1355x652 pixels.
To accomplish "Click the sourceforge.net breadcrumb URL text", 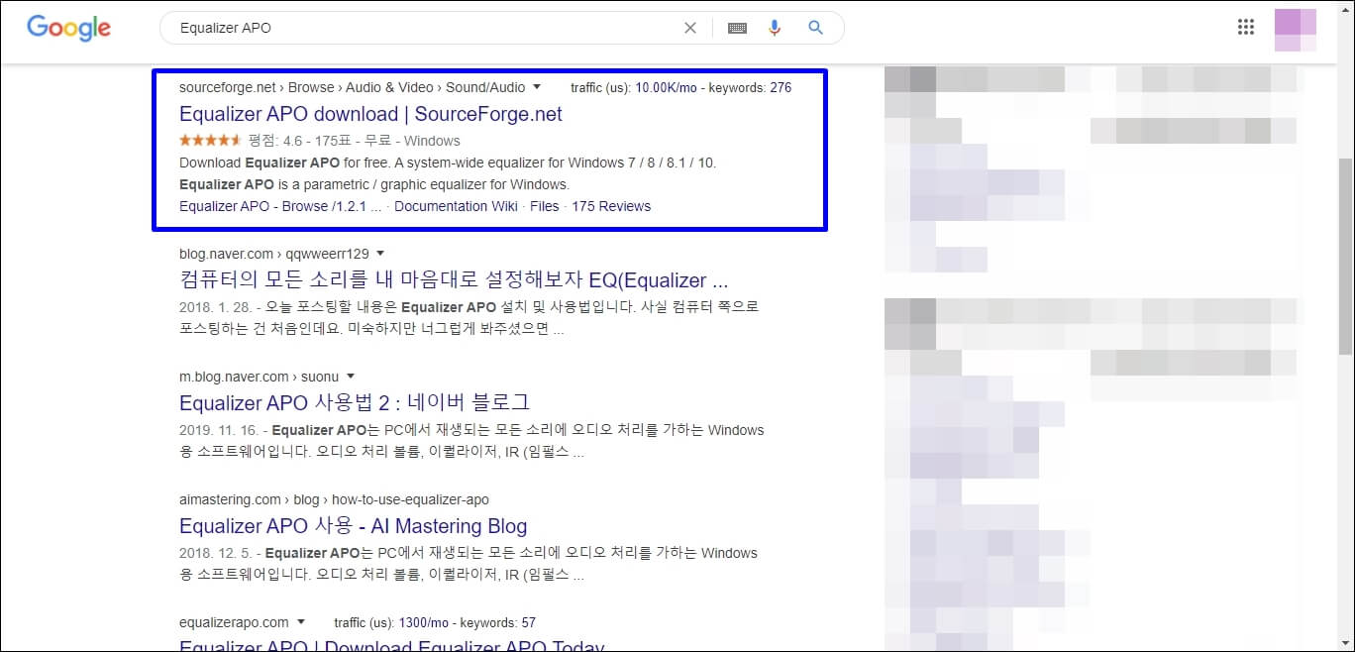I will 353,87.
